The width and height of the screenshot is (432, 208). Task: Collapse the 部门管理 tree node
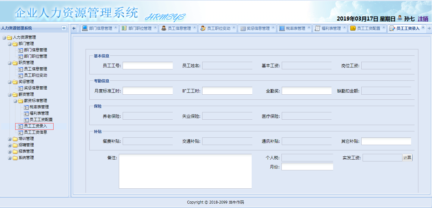(x=10, y=44)
